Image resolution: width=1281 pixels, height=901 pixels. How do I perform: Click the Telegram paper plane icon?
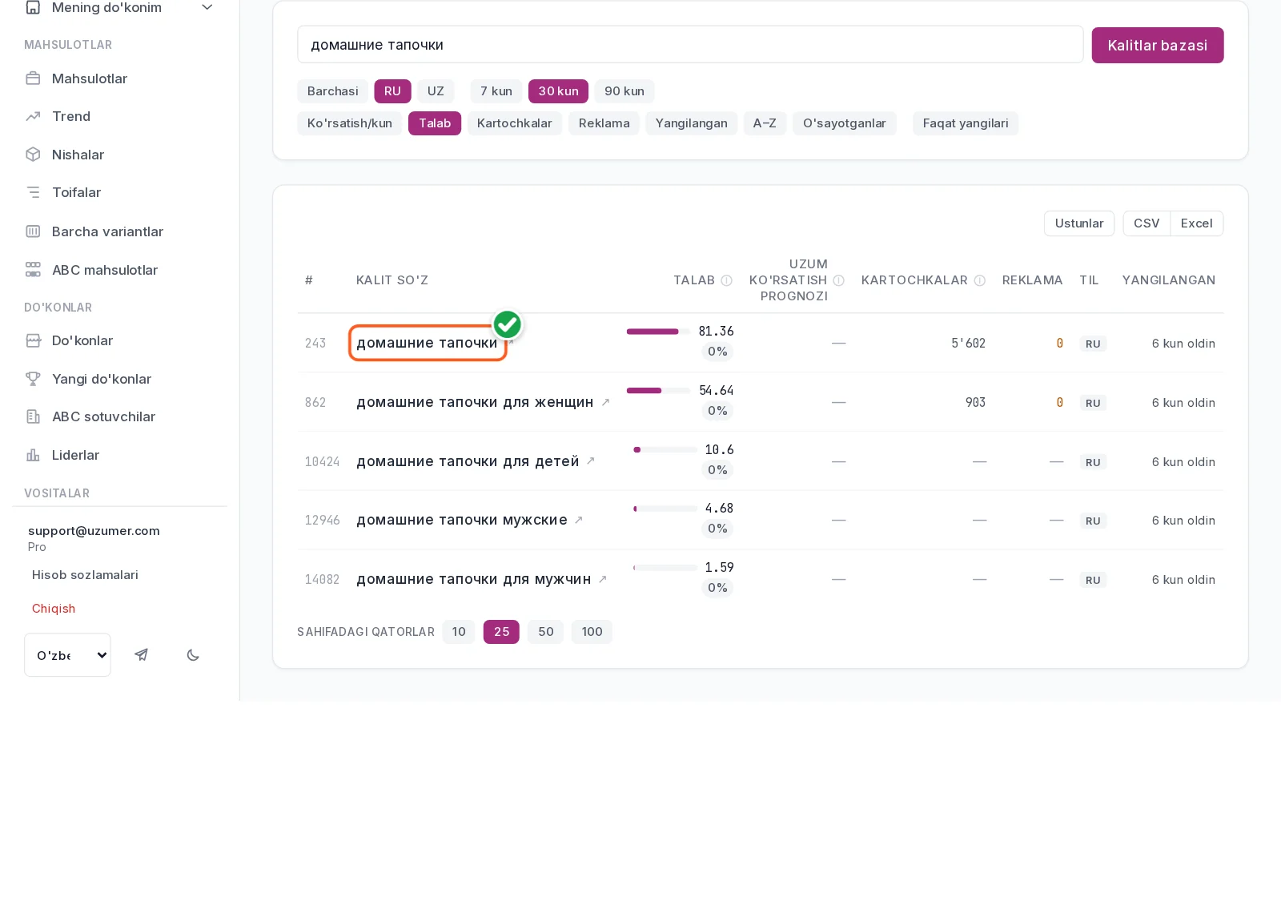click(141, 655)
